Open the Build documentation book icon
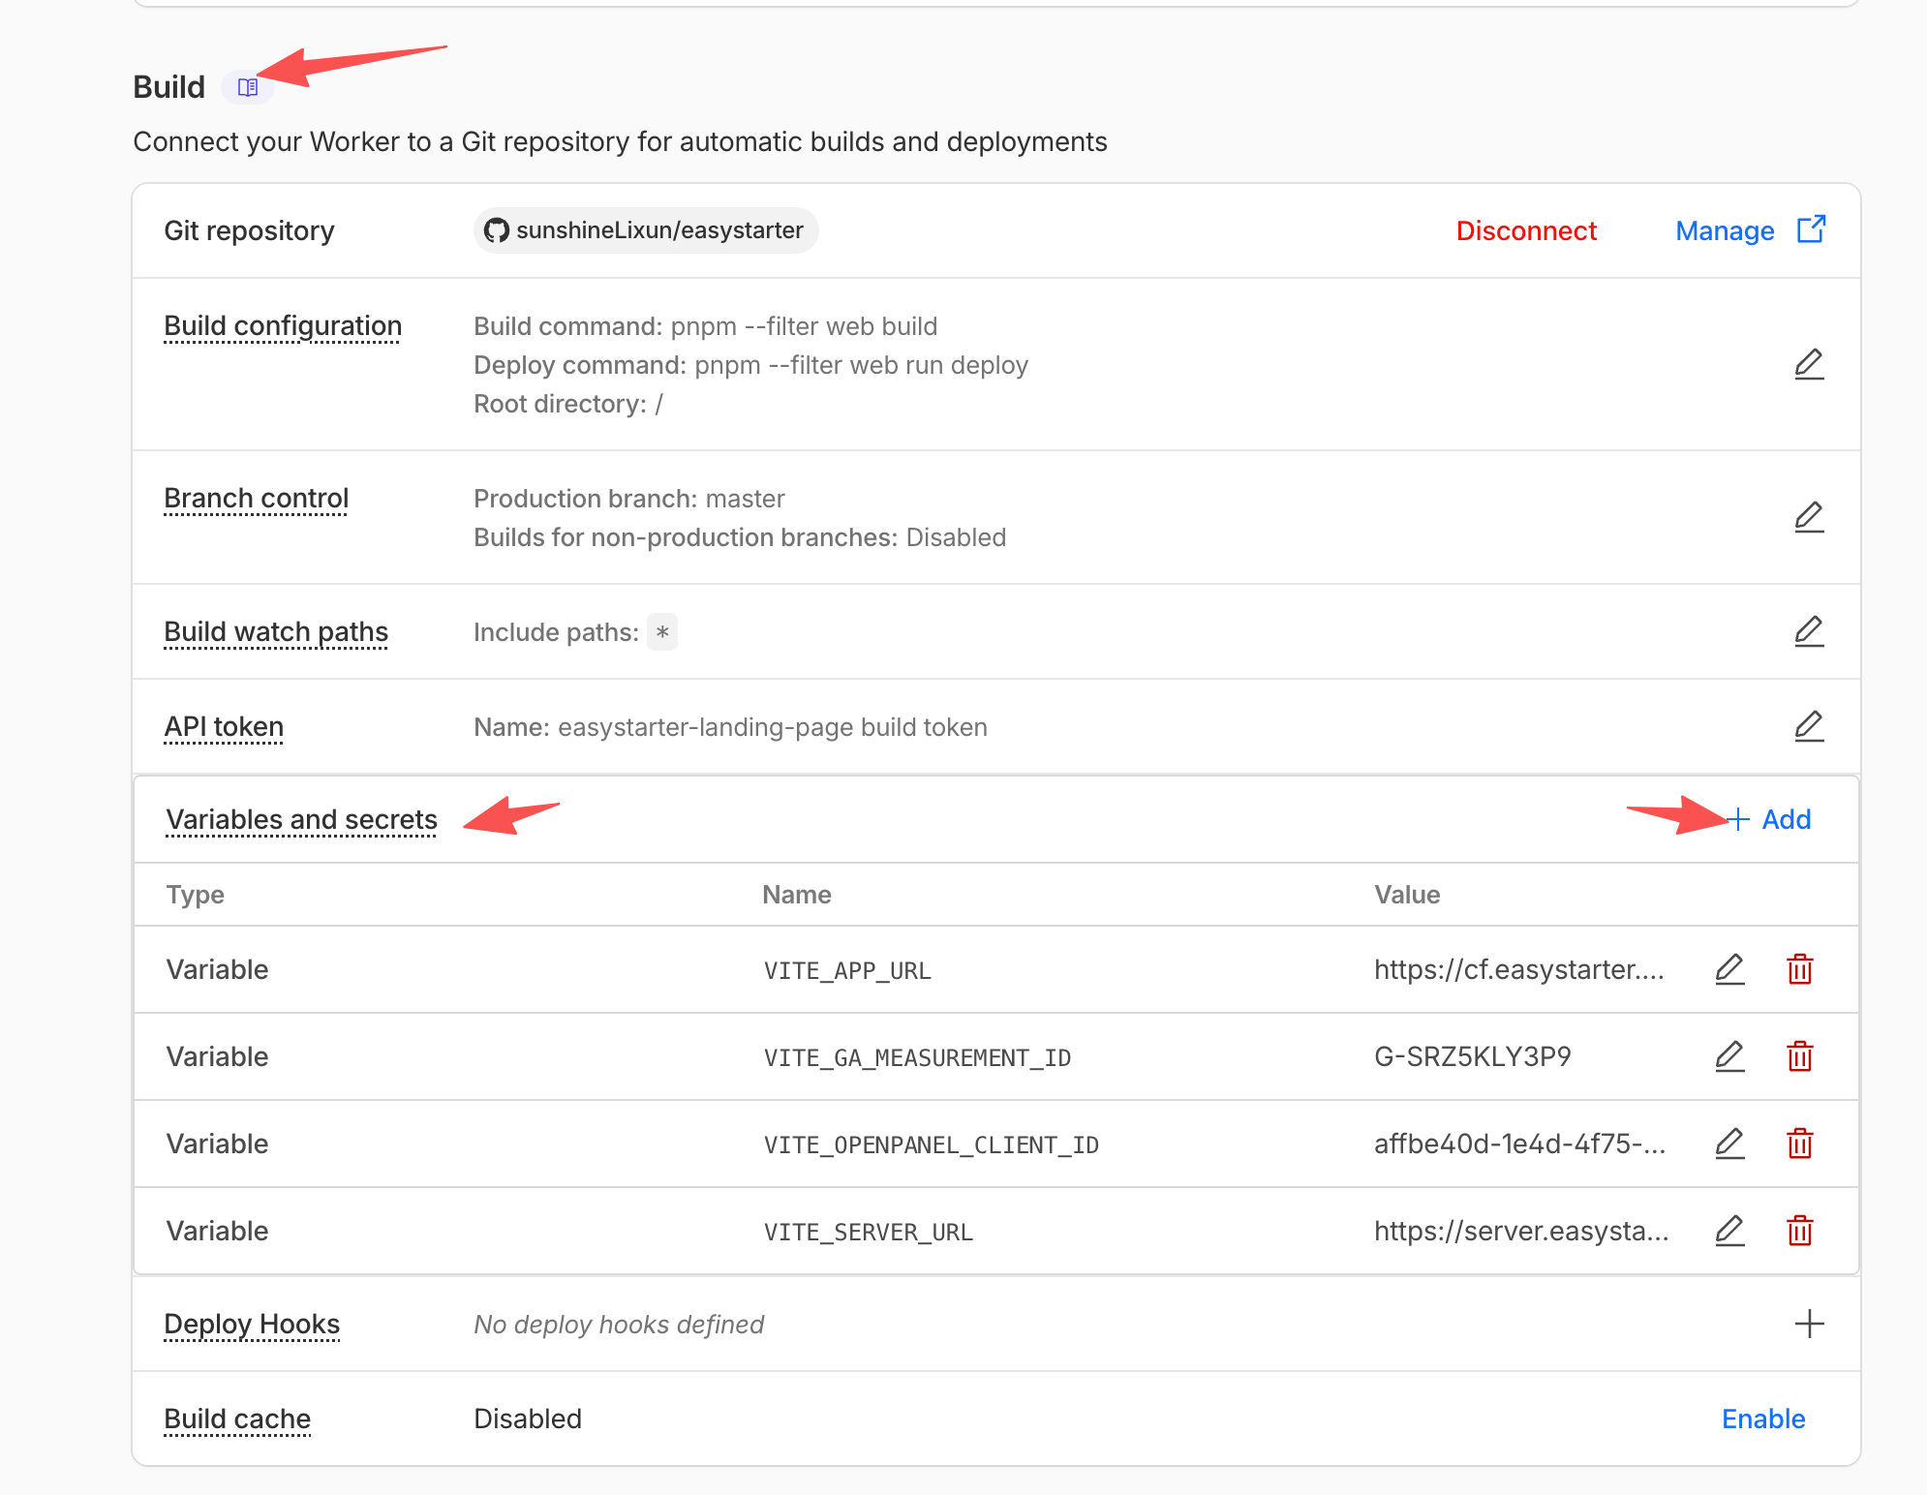 click(x=248, y=87)
